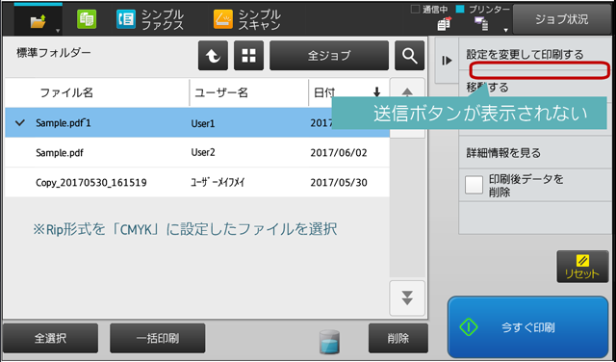Toggle 日付 sort order arrow
Screen dimensions: 616x362
[376, 92]
